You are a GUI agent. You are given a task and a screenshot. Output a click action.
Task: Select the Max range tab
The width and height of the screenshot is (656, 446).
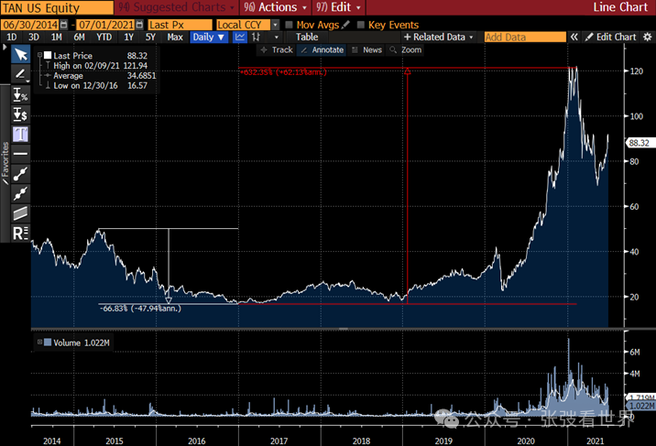click(175, 37)
